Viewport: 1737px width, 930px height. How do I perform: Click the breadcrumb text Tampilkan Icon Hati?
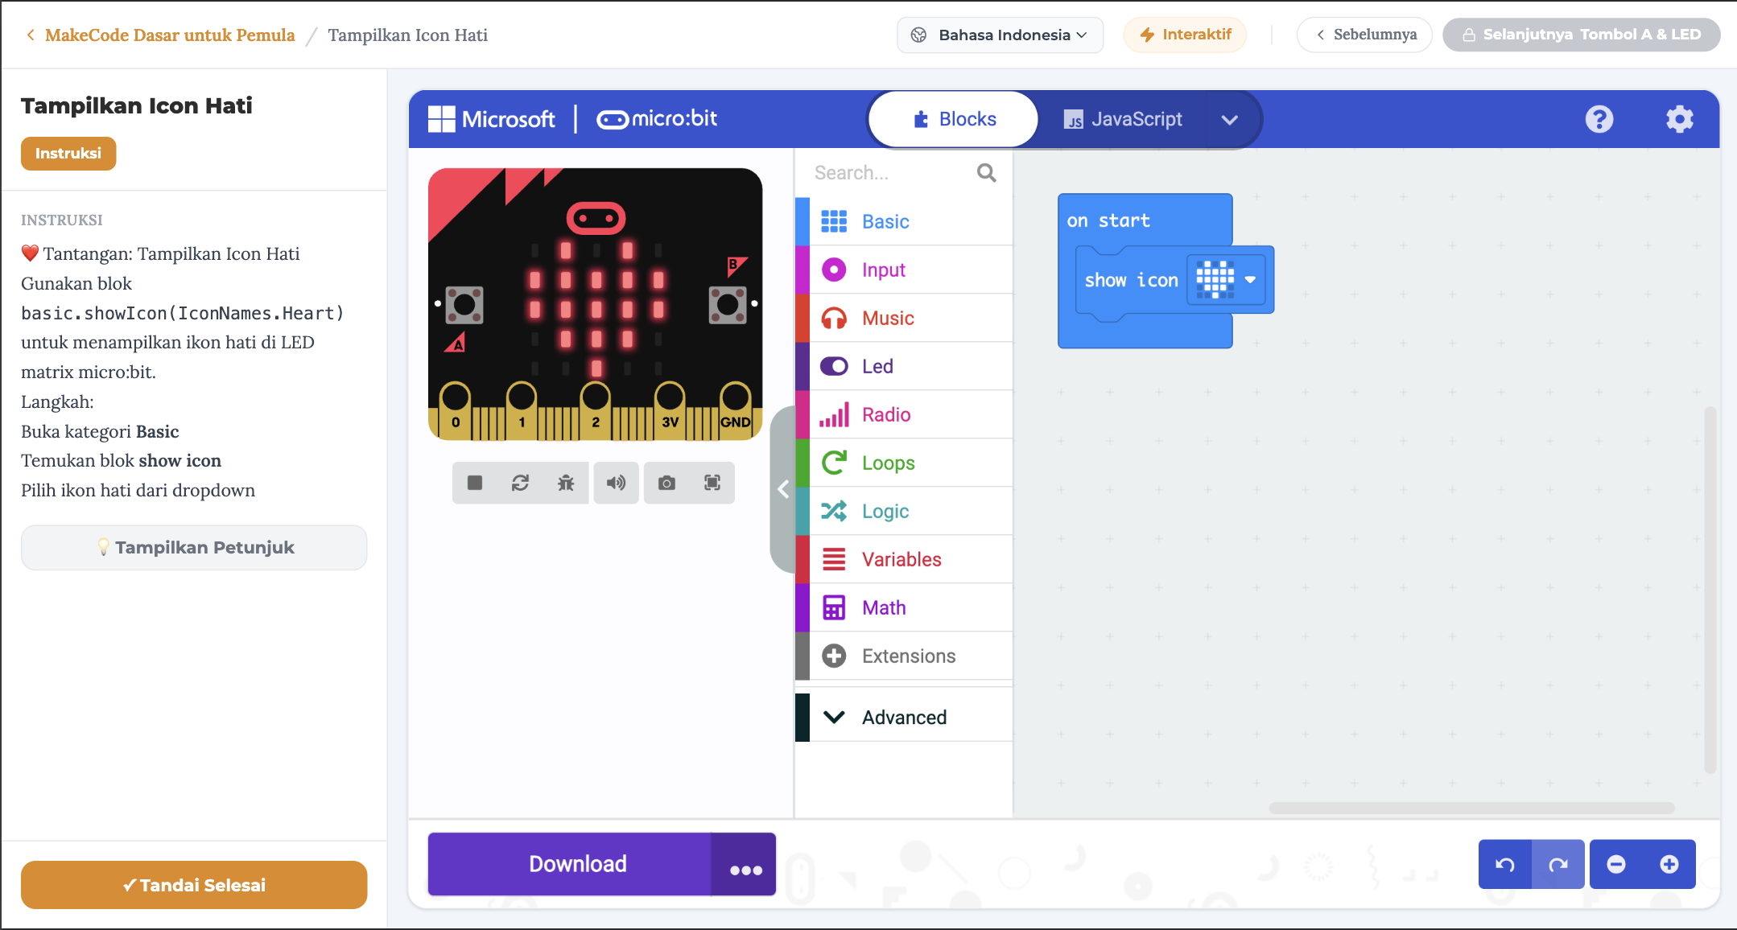tap(407, 35)
